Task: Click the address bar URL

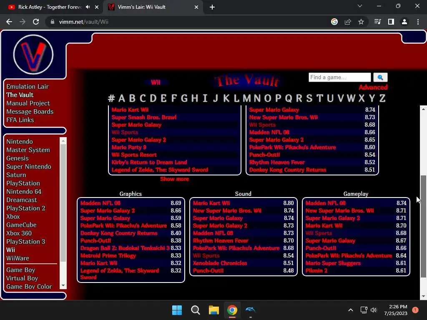Action: 83,22
